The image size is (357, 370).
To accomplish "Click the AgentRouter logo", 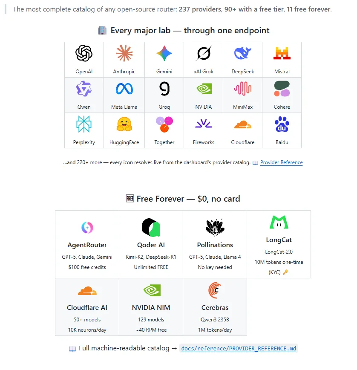I will pyautogui.click(x=87, y=228).
